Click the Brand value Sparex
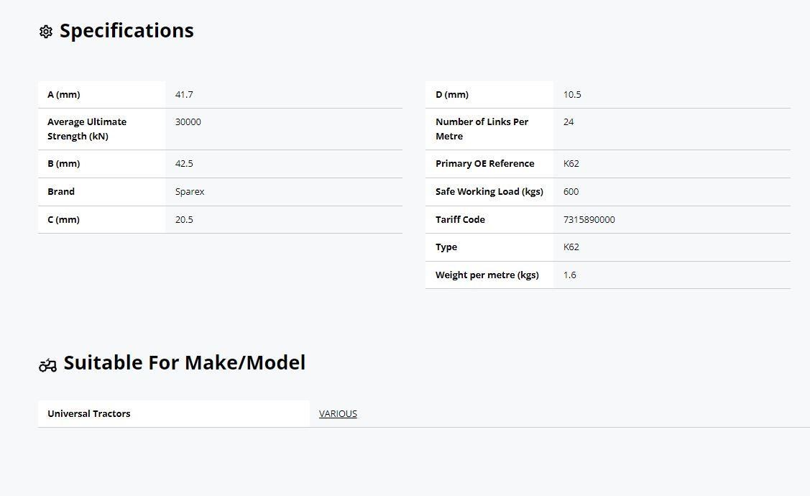 pyautogui.click(x=190, y=192)
